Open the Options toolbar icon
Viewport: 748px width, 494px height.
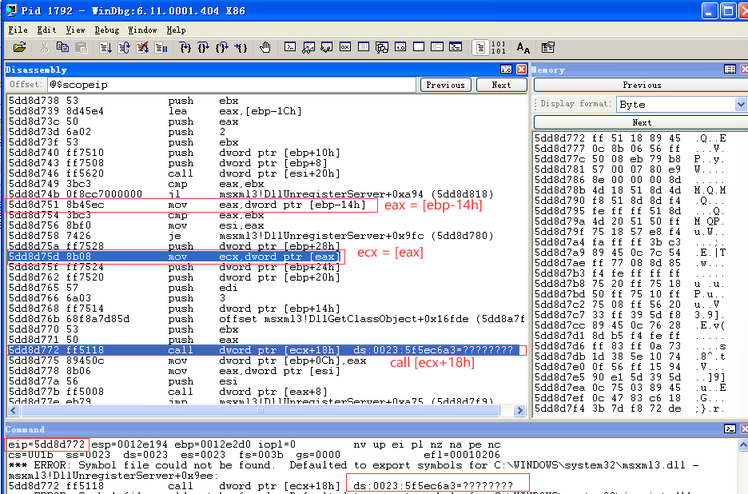547,47
